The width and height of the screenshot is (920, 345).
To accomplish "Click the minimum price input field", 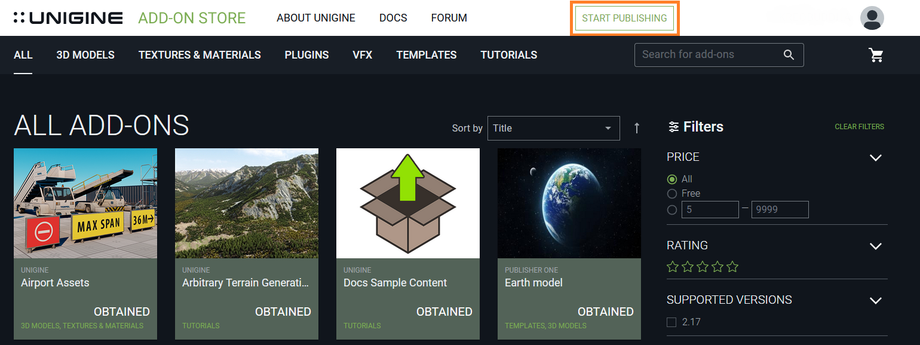I will [x=710, y=210].
